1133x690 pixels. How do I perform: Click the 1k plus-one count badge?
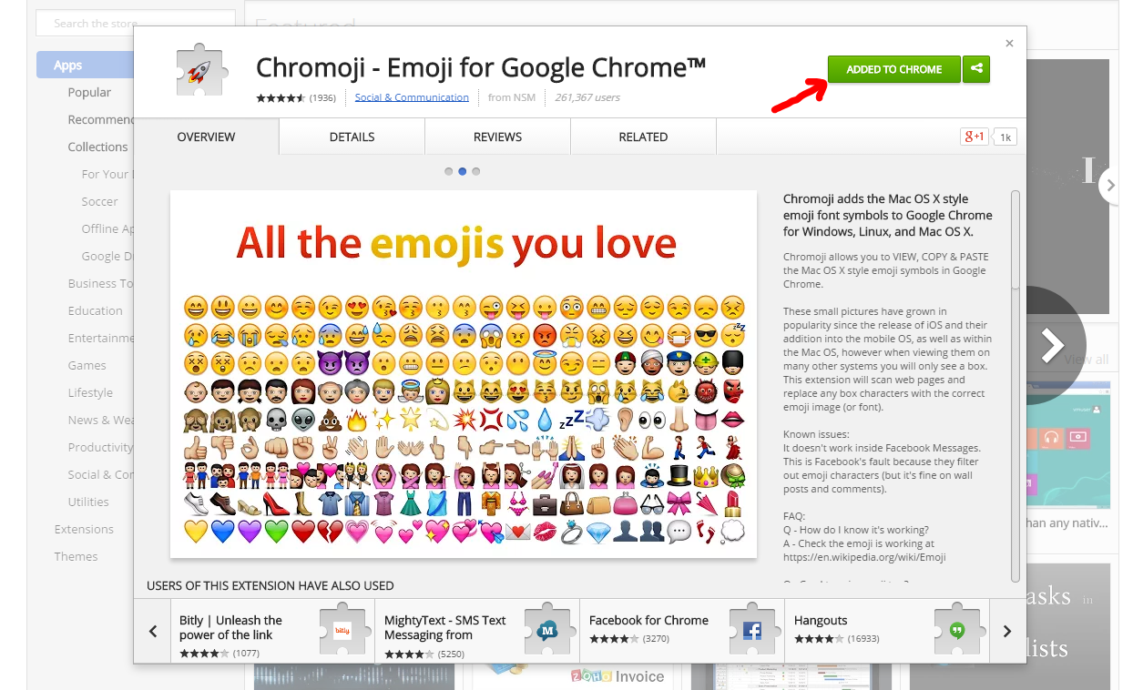pyautogui.click(x=1005, y=137)
